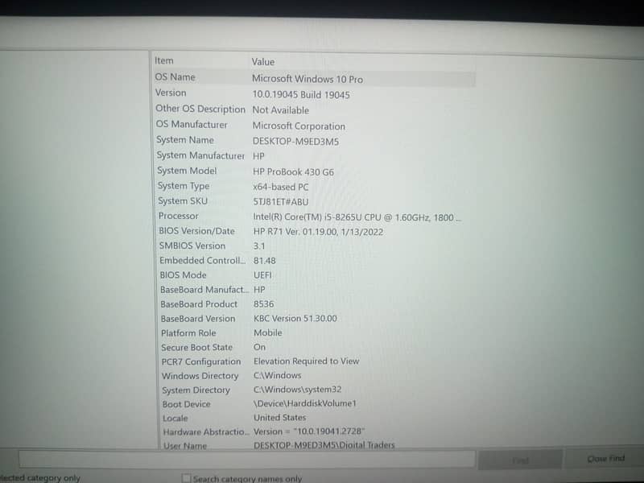Select the 'BIOS Version/Date' row label

[196, 231]
